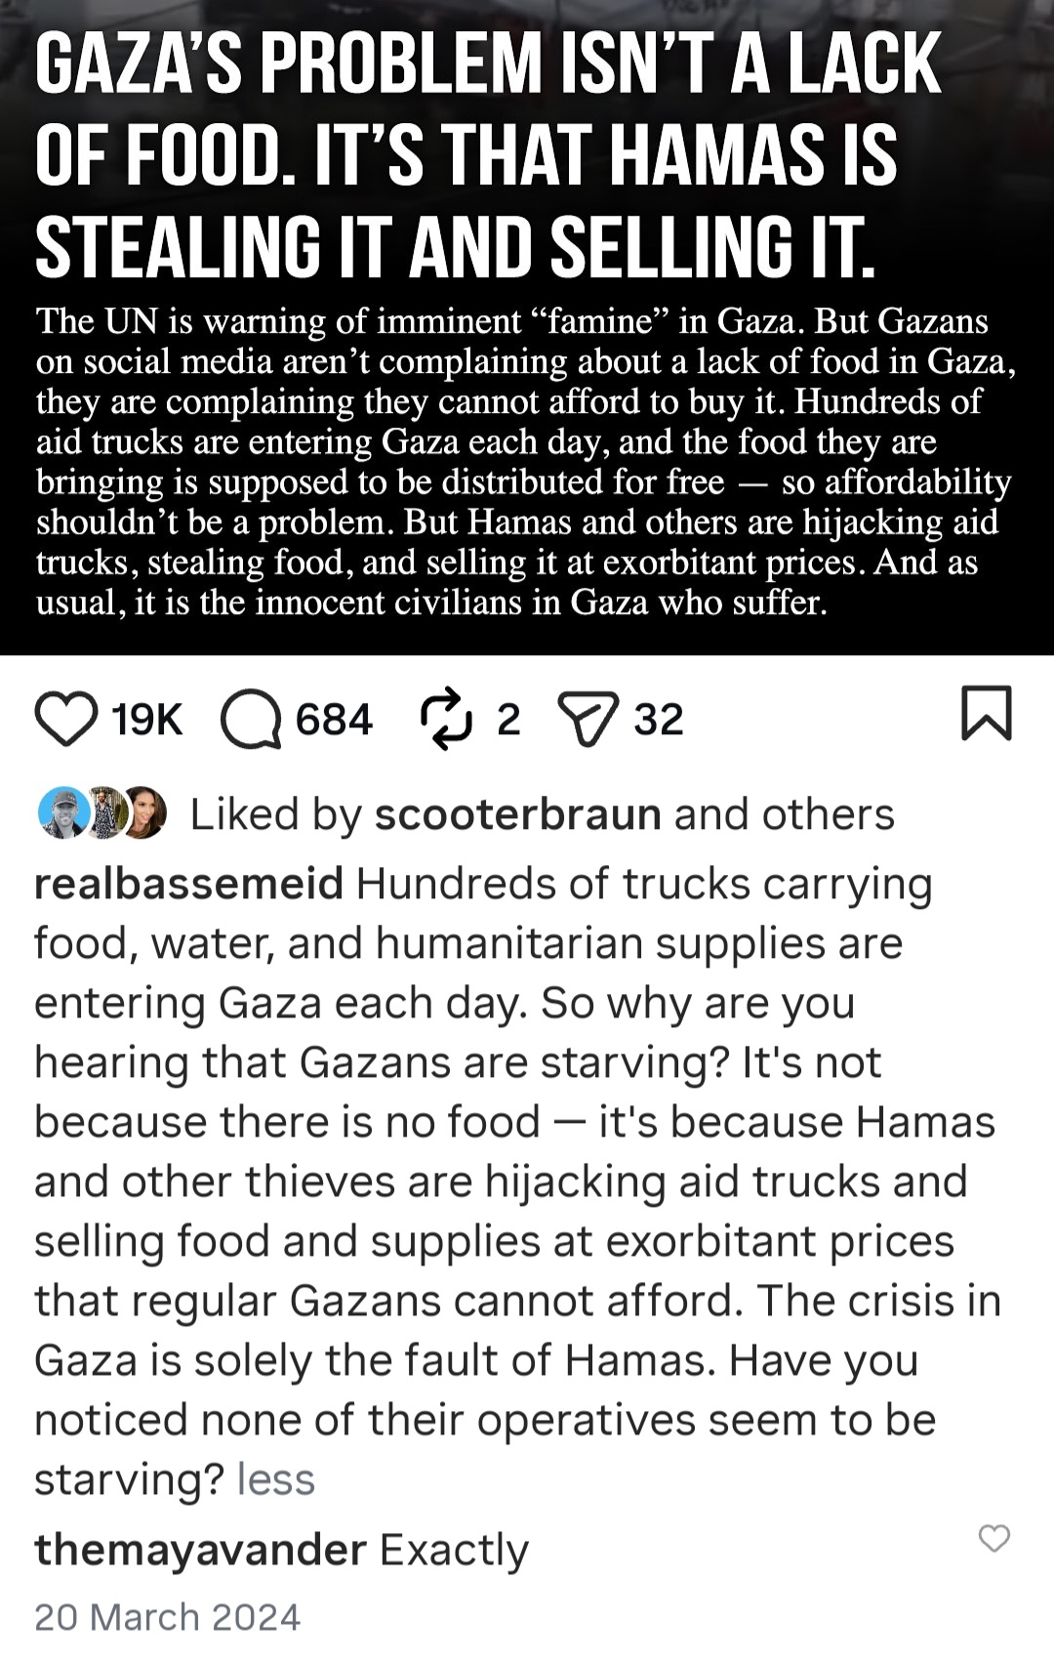The width and height of the screenshot is (1054, 1662).
Task: Tap the 32 shares count
Action: pyautogui.click(x=659, y=720)
